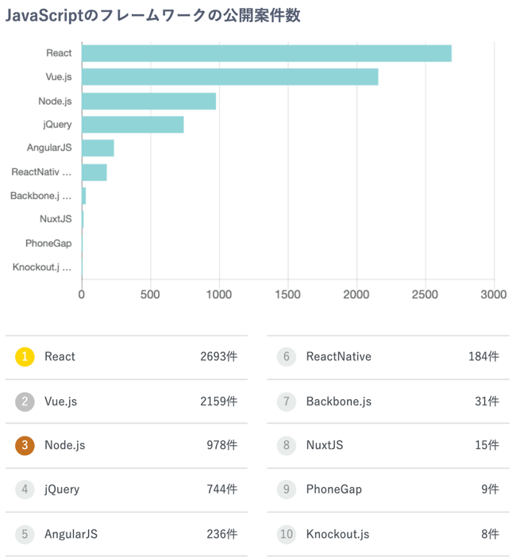This screenshot has width=516, height=557.
Task: Click the gold rank 1 badge
Action: tap(25, 357)
